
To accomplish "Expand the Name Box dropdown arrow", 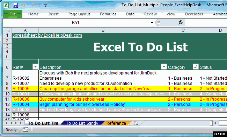I will tap(152, 23).
